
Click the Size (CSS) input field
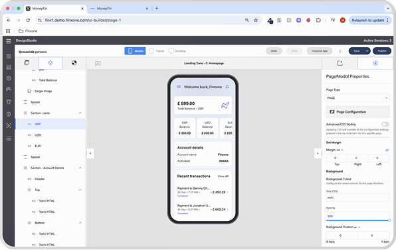[x=357, y=198]
